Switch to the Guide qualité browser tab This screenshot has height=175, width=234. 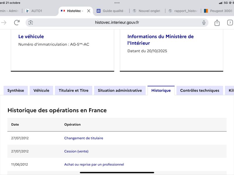click(x=113, y=11)
